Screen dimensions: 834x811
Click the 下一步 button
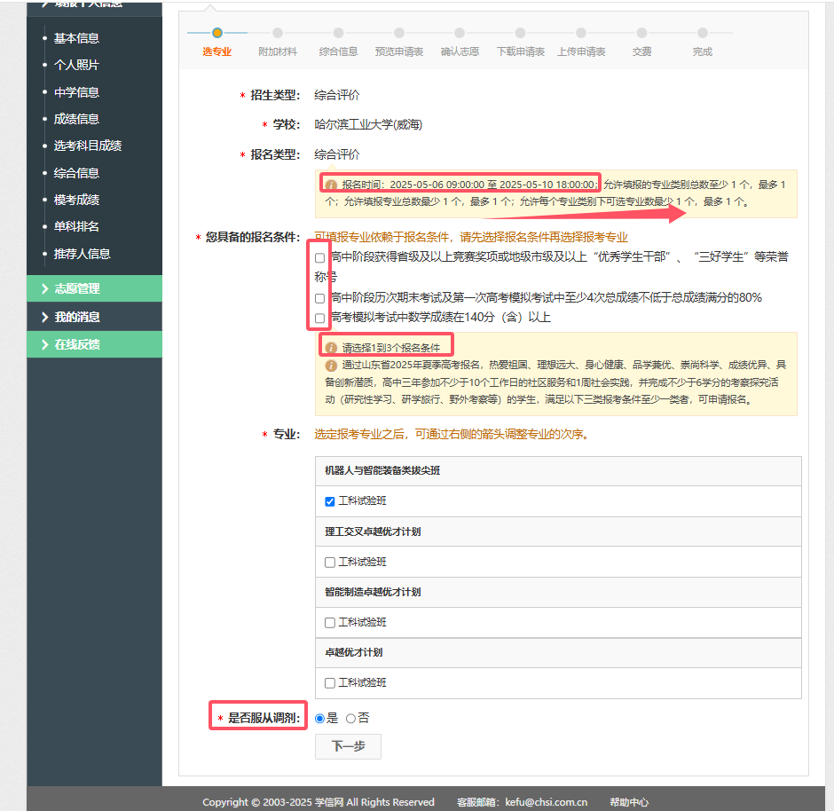(x=348, y=746)
